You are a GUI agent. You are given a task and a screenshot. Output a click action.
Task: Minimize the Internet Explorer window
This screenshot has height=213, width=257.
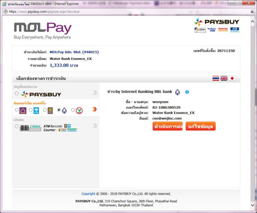232,3
